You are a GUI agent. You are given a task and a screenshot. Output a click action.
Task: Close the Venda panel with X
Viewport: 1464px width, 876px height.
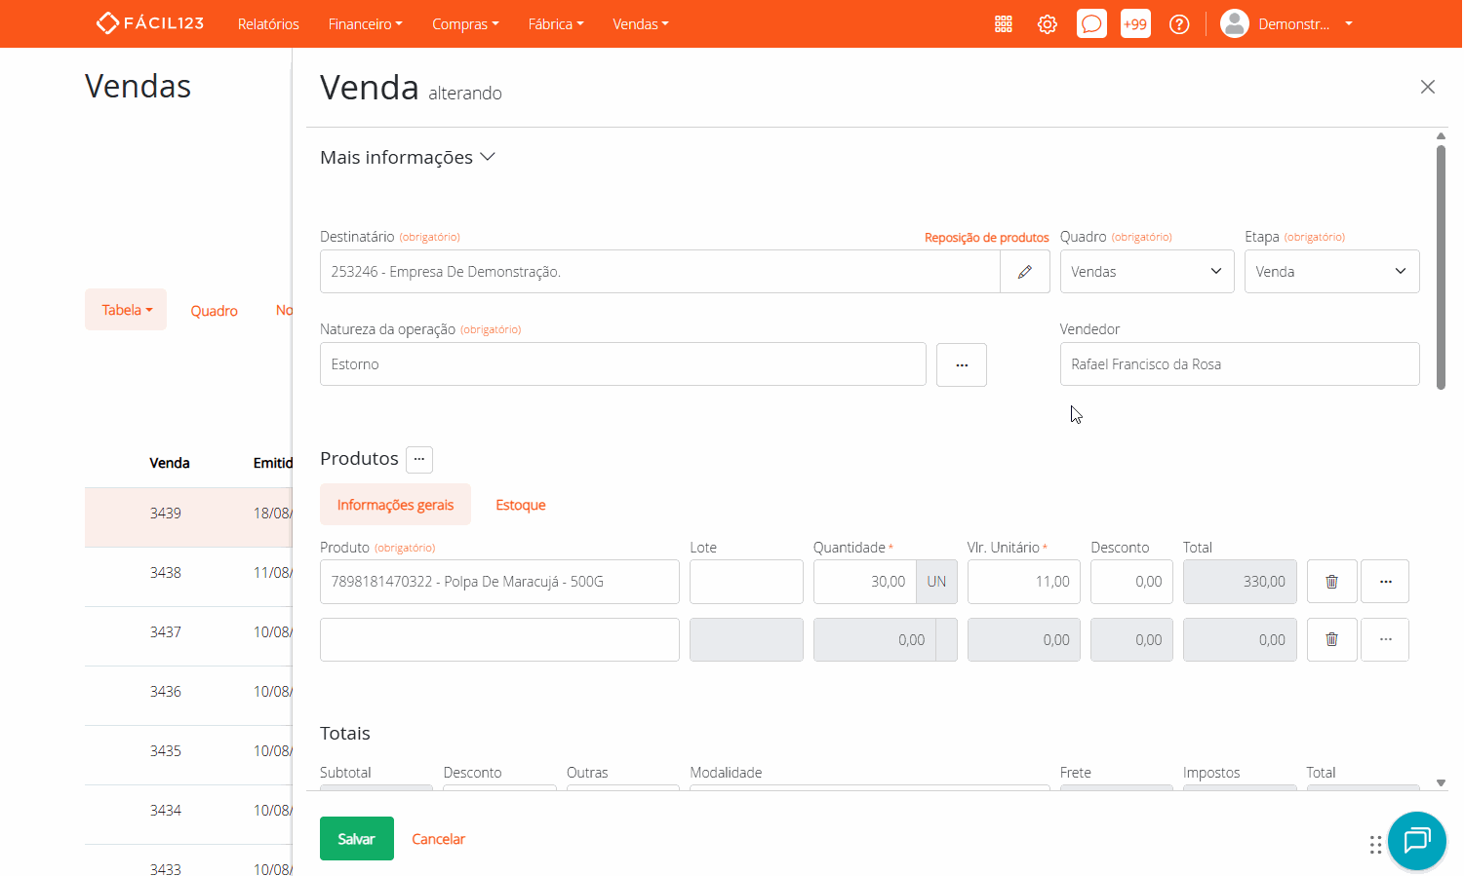(x=1428, y=87)
